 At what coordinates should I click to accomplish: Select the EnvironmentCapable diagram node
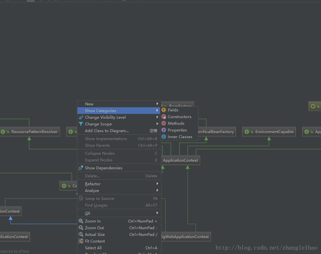[269, 131]
